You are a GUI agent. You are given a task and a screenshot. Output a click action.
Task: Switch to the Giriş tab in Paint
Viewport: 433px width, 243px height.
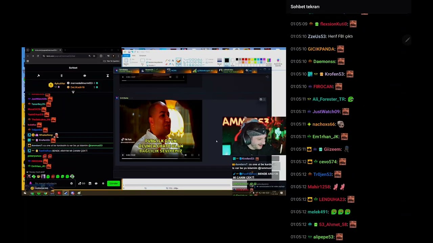click(x=134, y=55)
